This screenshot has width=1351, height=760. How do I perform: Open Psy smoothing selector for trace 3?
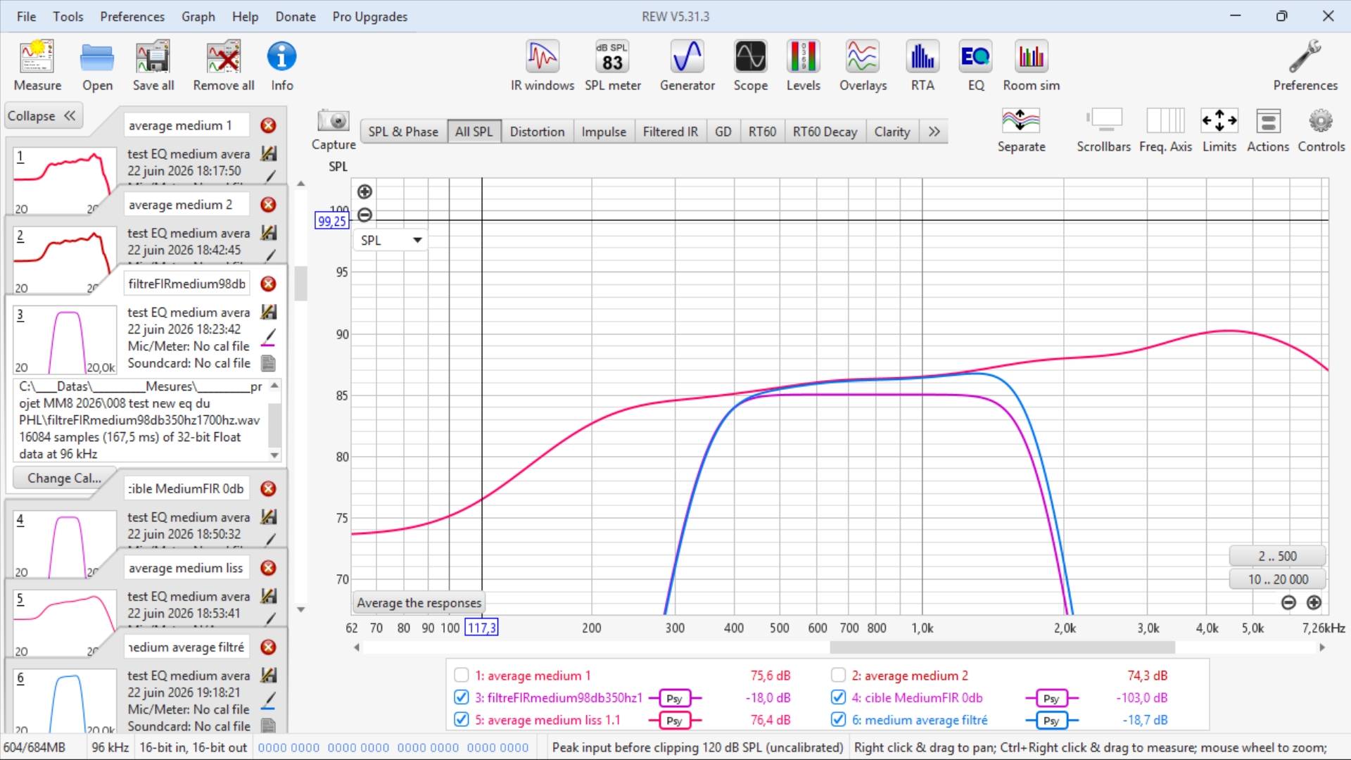[674, 698]
